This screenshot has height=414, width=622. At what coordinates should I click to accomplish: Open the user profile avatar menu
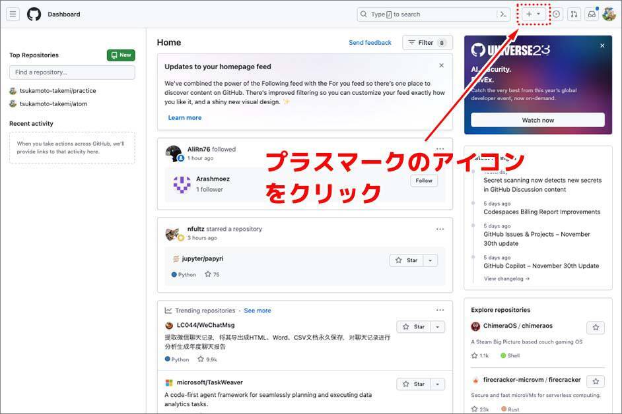tap(609, 15)
